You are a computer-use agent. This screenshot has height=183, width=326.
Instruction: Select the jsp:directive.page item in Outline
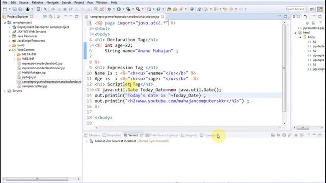311,28
